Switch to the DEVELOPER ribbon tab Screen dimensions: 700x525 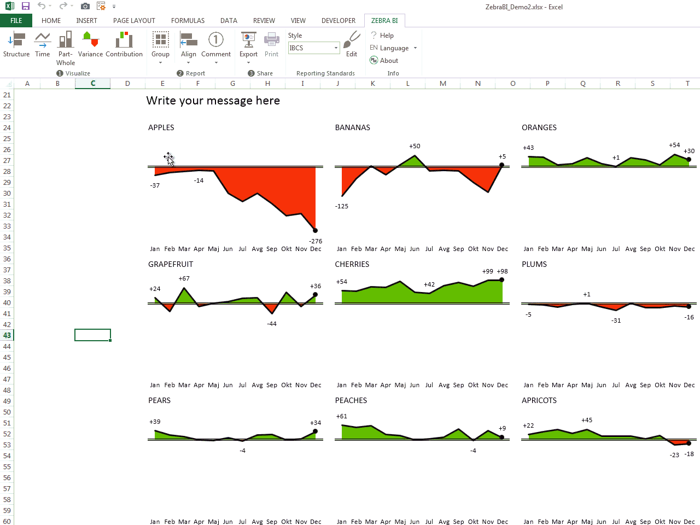pos(339,20)
